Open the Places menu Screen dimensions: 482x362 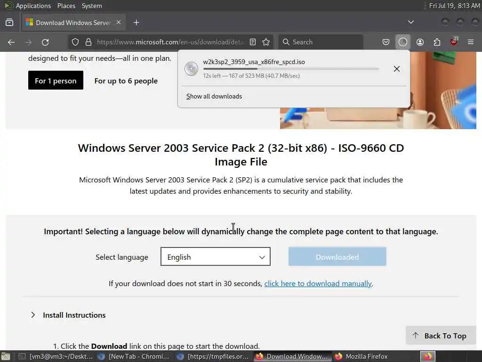pos(66,6)
